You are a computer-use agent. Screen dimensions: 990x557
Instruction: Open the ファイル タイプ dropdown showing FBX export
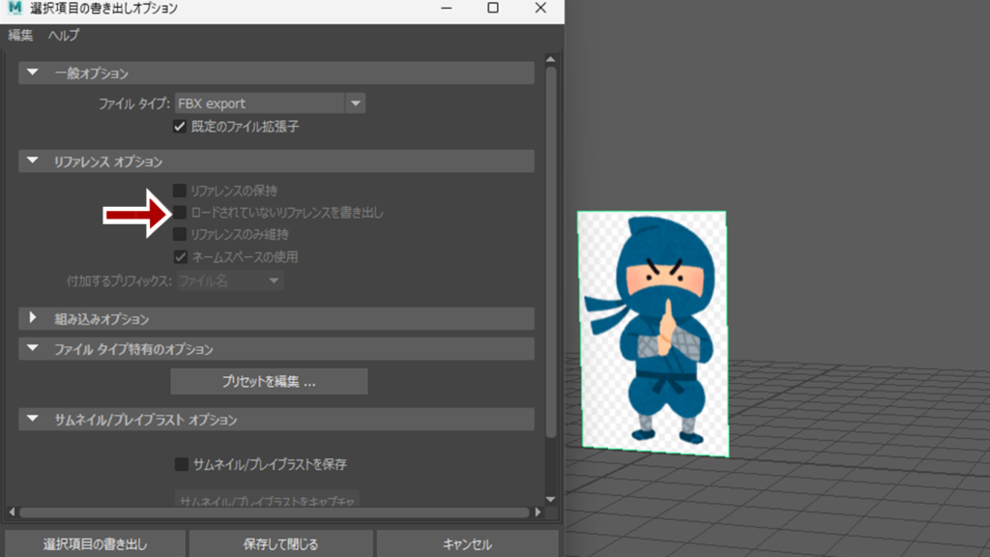[x=271, y=103]
